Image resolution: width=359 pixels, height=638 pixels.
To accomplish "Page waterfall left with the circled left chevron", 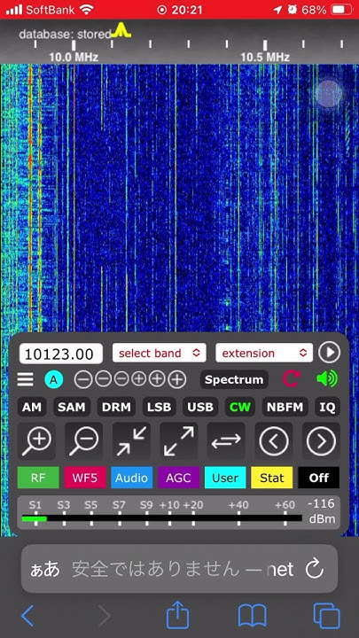I will point(274,441).
